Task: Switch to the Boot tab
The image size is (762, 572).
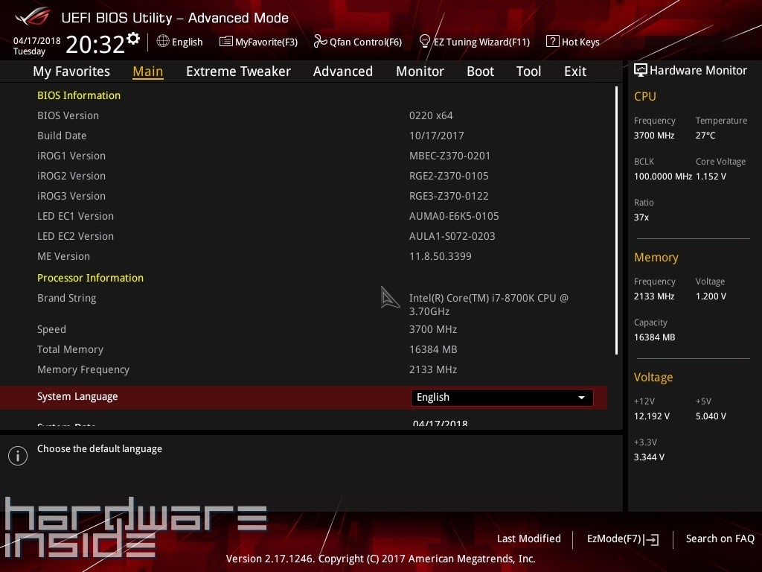Action: (480, 71)
